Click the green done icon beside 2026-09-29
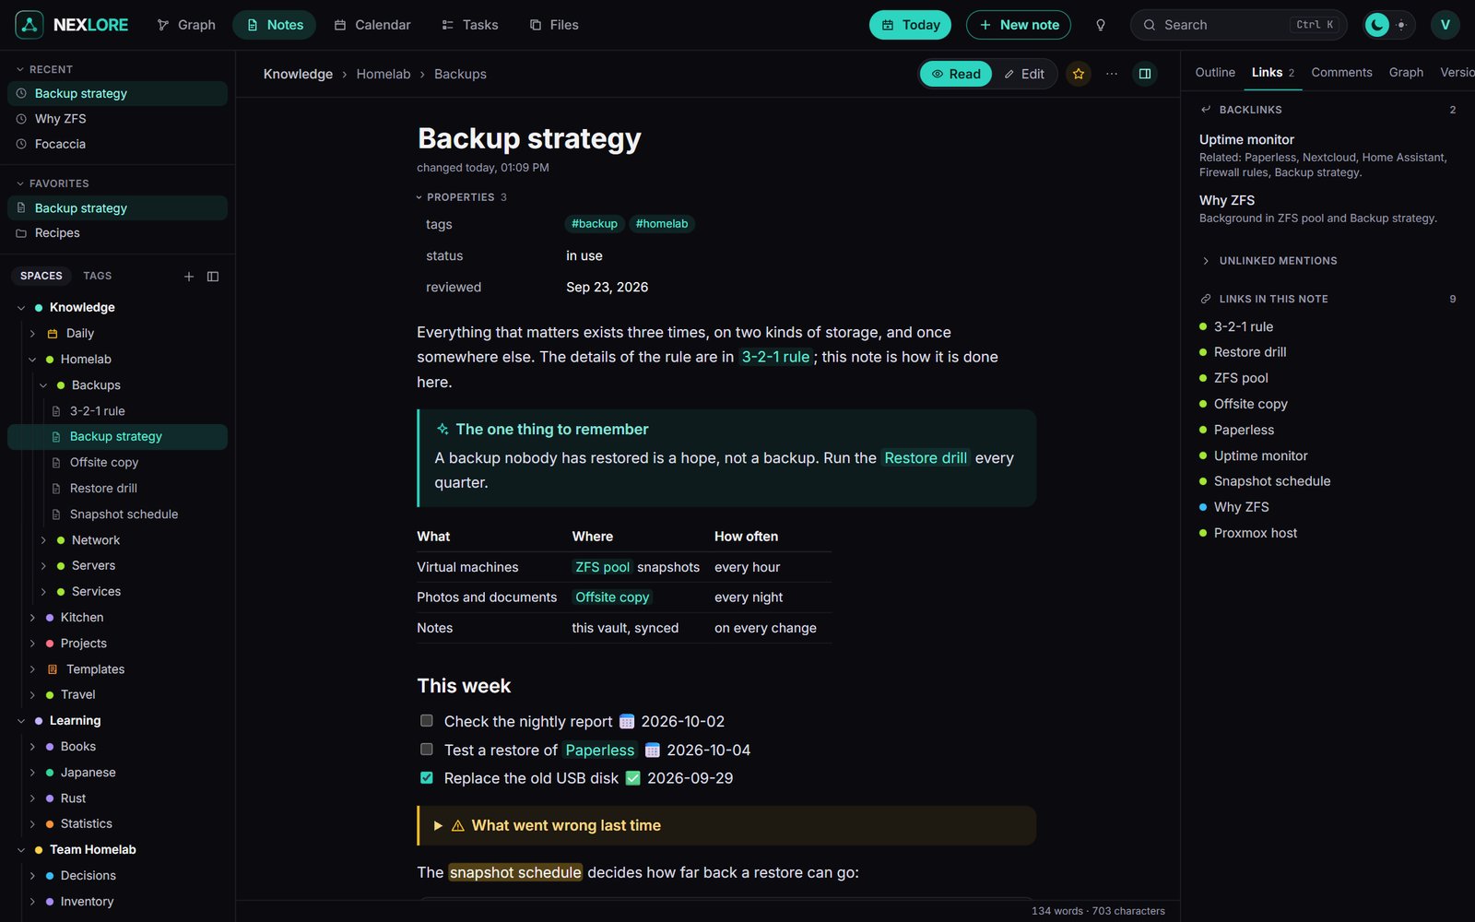The height and width of the screenshot is (922, 1475). pos(633,778)
